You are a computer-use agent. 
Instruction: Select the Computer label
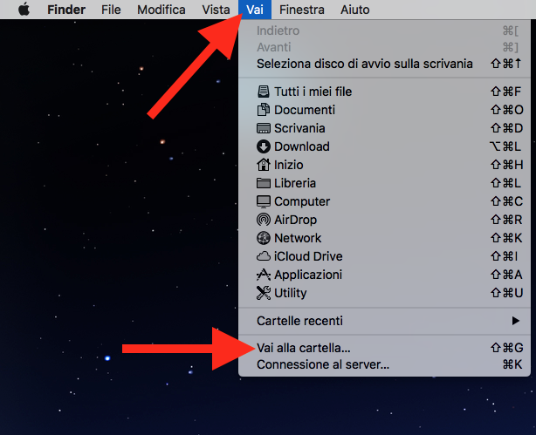pyautogui.click(x=302, y=201)
